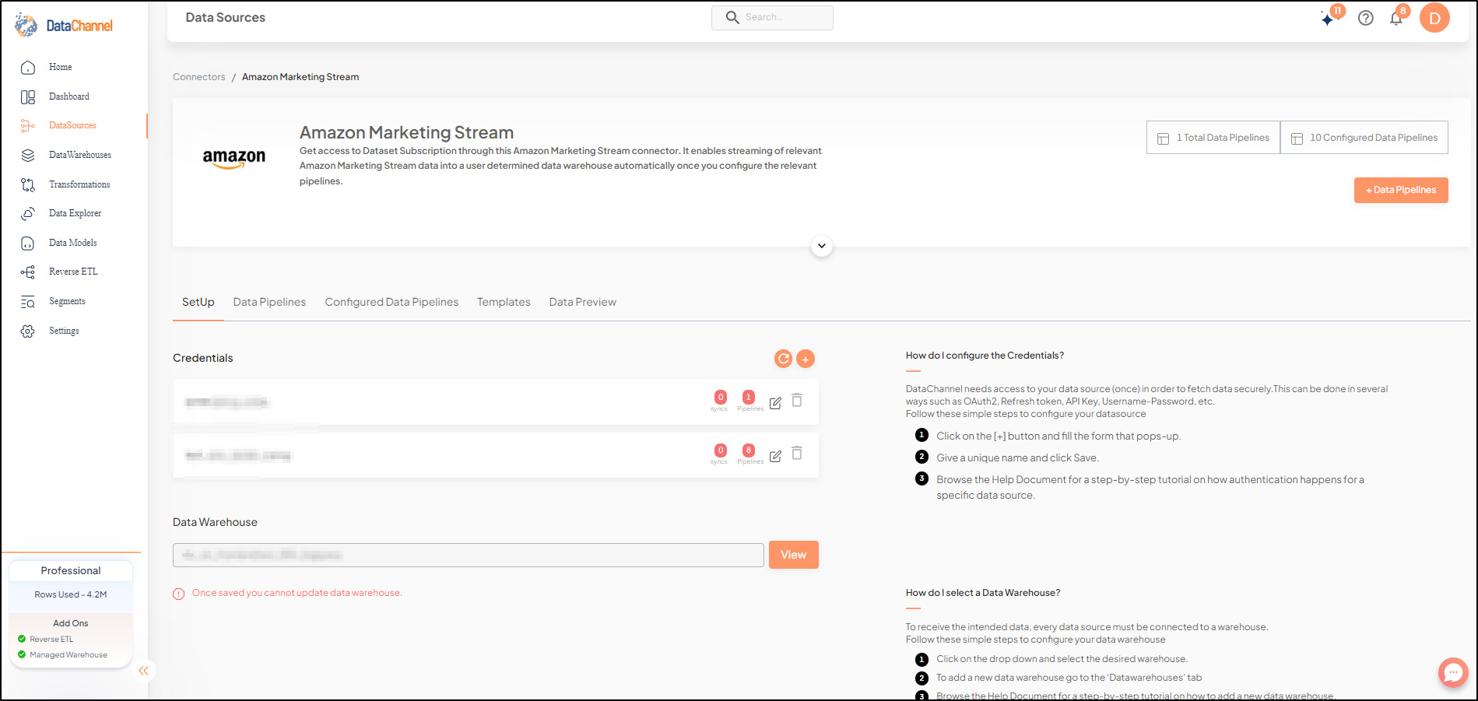This screenshot has height=701, width=1478.
Task: Click the Credentials section heading
Action: point(203,358)
